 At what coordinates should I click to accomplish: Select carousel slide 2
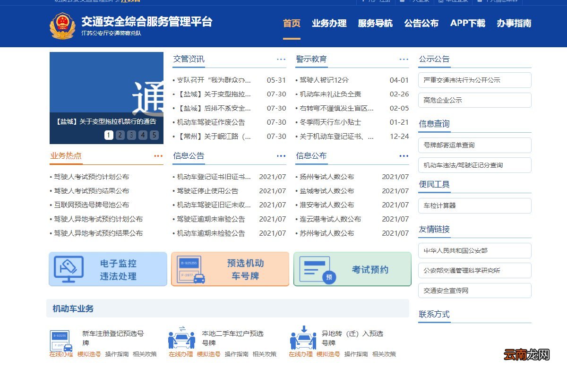(120, 135)
